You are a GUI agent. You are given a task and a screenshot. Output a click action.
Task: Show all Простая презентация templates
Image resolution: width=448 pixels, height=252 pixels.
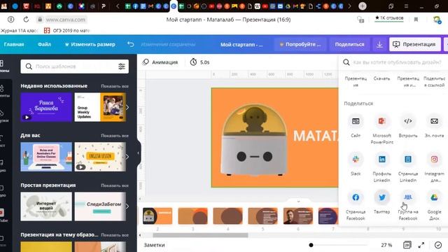[x=115, y=185]
